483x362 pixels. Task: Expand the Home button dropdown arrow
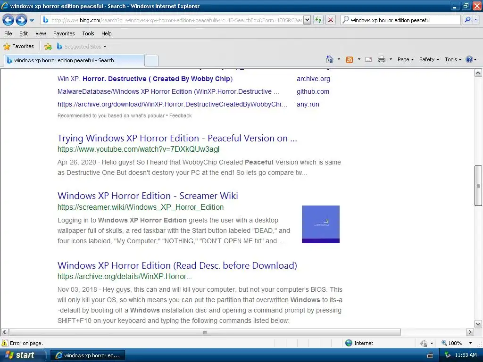click(339, 59)
